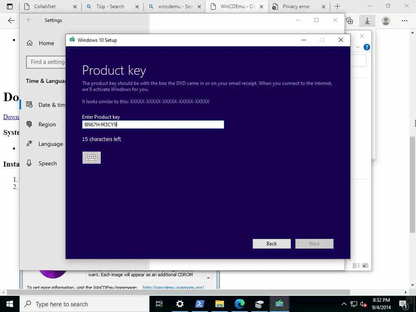Viewport: 416px width, 312px height.
Task: Click the Speech microphone icon
Action: (x=29, y=163)
